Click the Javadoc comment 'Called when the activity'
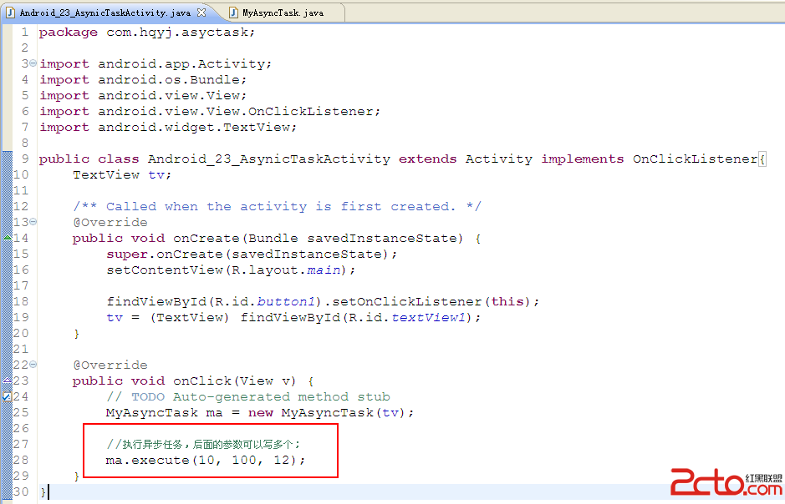 click(x=277, y=206)
